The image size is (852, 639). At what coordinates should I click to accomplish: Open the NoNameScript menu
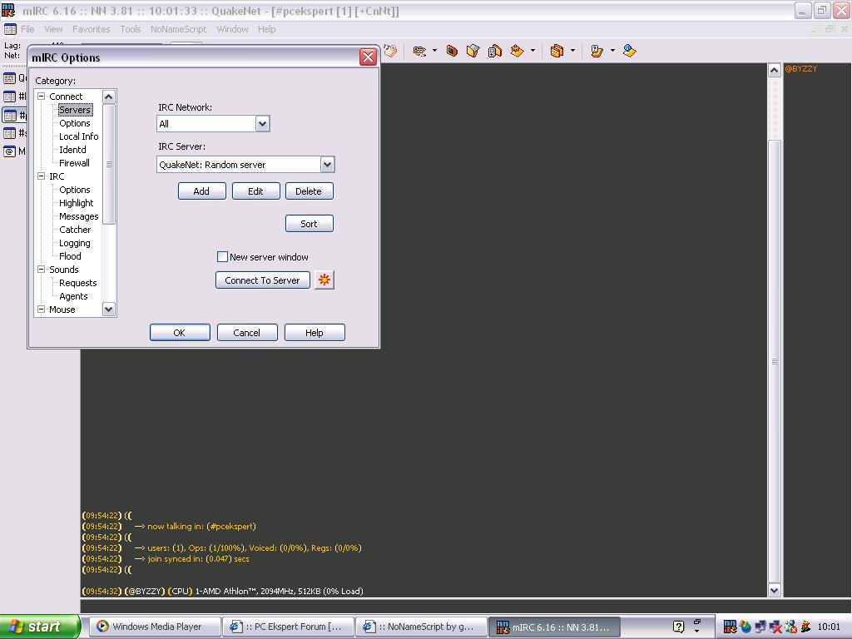(x=178, y=29)
